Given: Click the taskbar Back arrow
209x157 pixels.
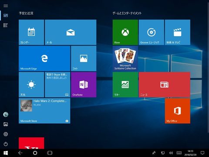Looking at the screenshot, I should click(x=20, y=153).
